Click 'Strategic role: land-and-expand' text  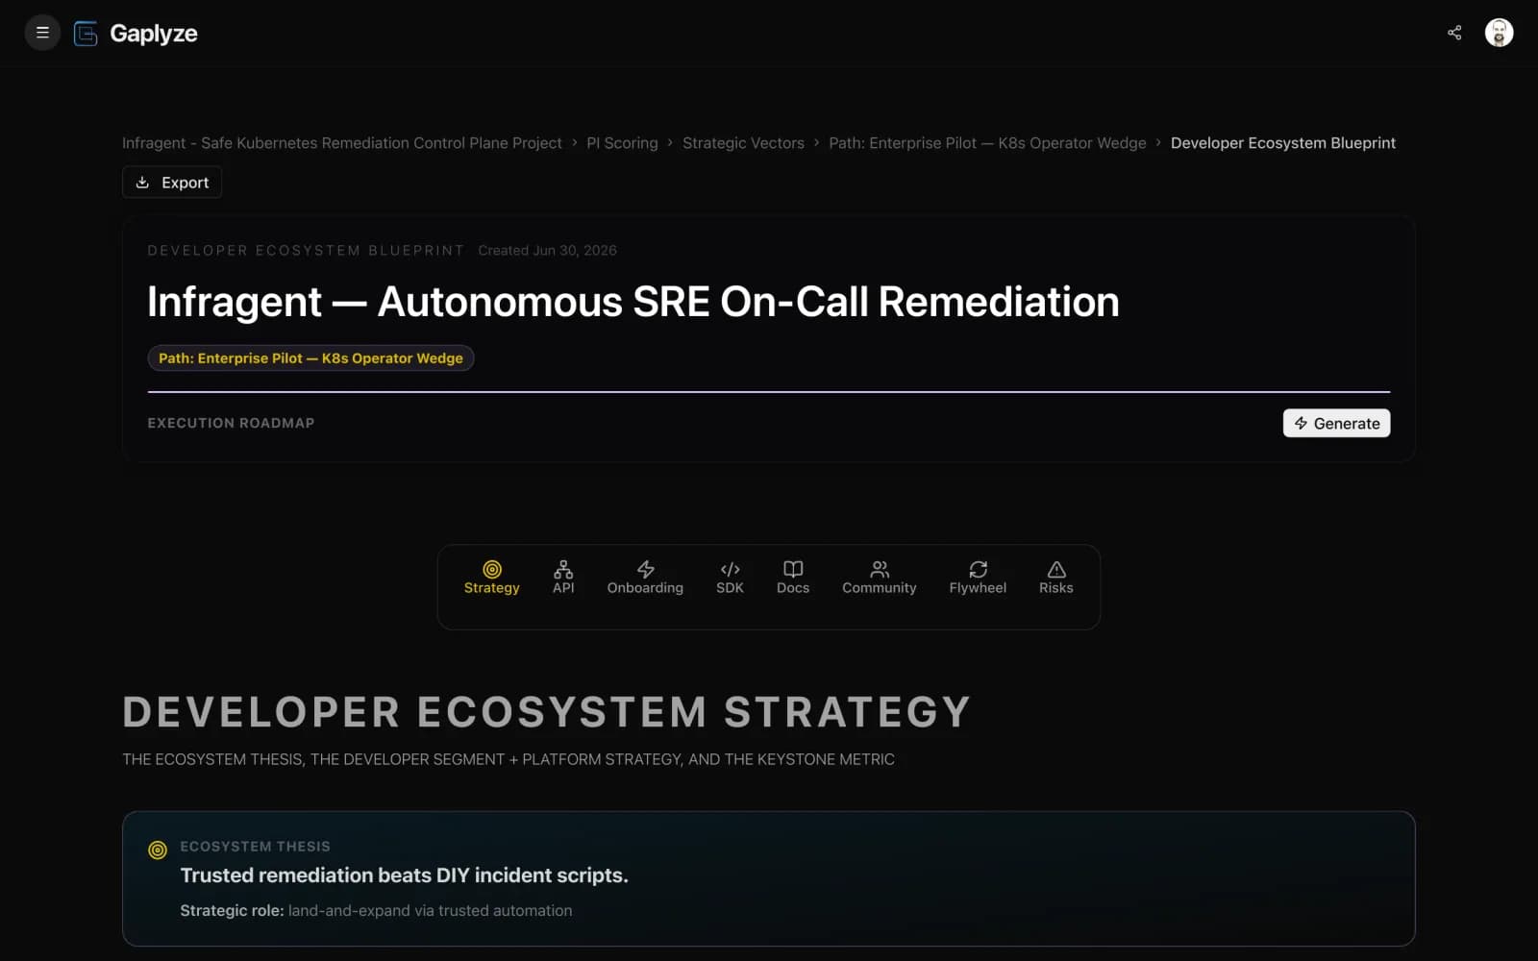click(376, 910)
